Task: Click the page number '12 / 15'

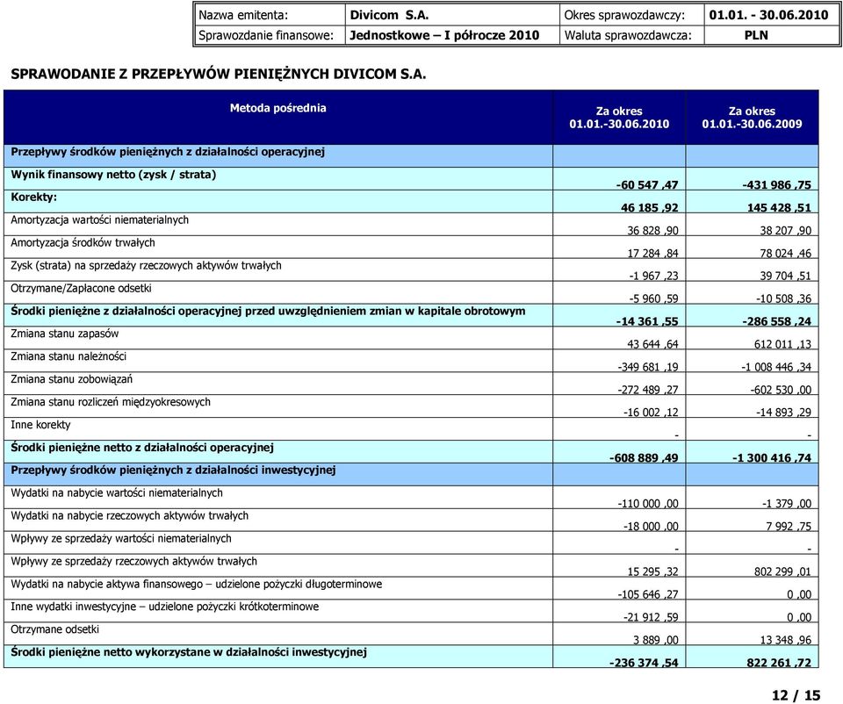Action: pyautogui.click(x=796, y=695)
